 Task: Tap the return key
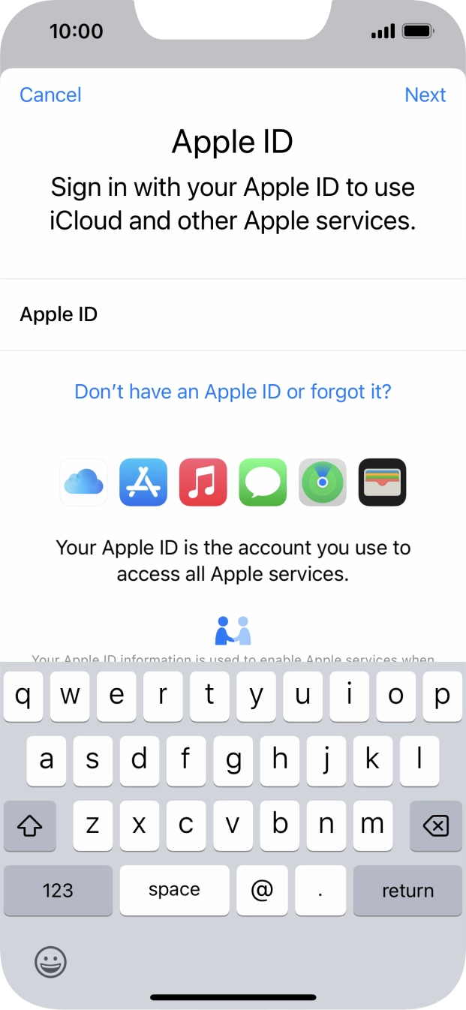[407, 891]
